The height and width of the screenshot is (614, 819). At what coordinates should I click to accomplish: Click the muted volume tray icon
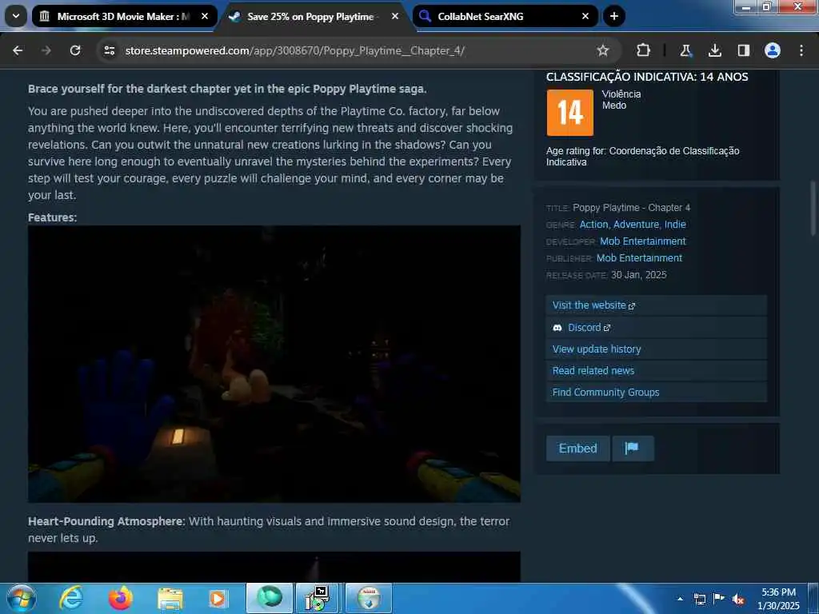738,599
